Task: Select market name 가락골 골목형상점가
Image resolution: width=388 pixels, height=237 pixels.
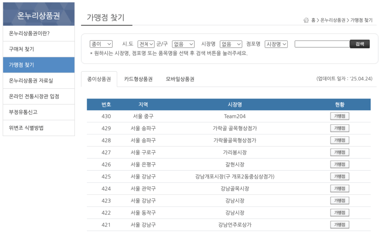Action: pyautogui.click(x=235, y=128)
